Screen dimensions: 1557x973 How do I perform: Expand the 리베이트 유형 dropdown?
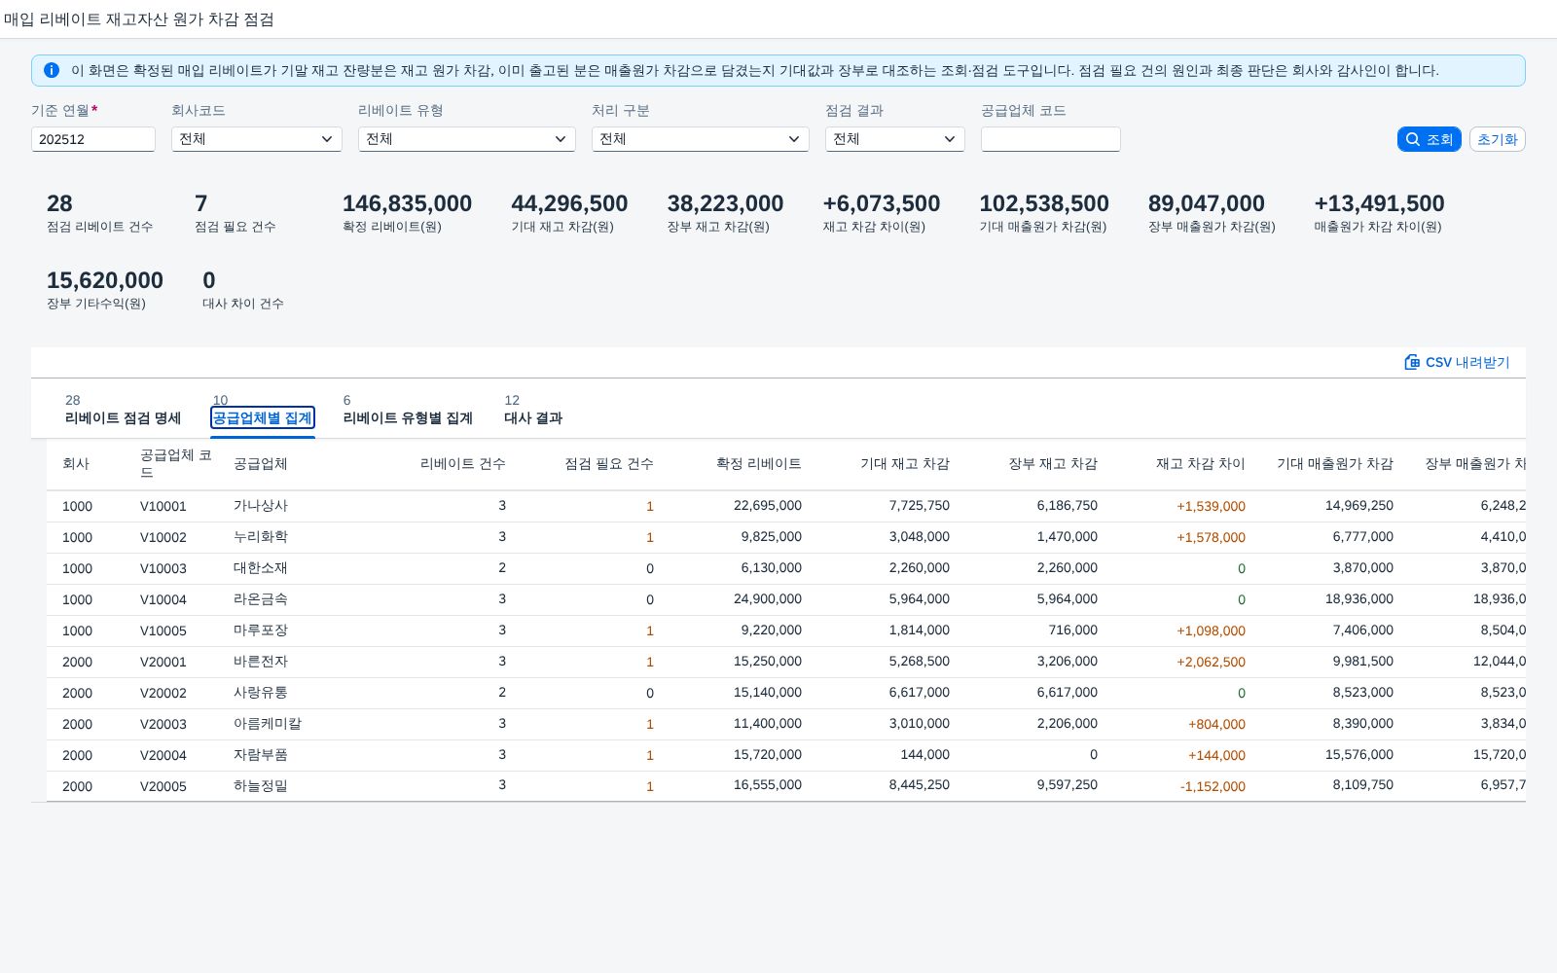tap(467, 139)
